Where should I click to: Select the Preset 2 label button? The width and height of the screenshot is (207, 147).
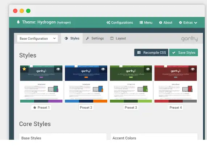coord(86,108)
